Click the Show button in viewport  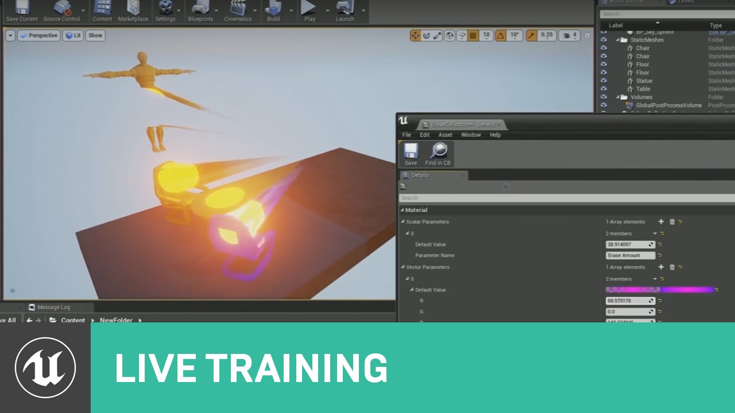(95, 36)
